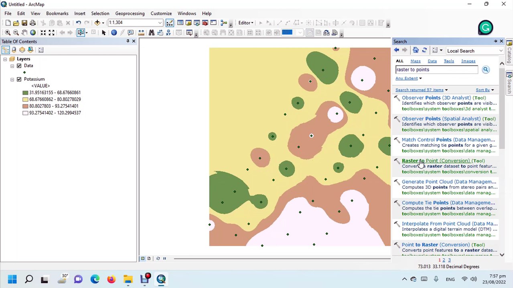Collapse the Data layer in TOC
Image resolution: width=513 pixels, height=288 pixels.
(12, 66)
